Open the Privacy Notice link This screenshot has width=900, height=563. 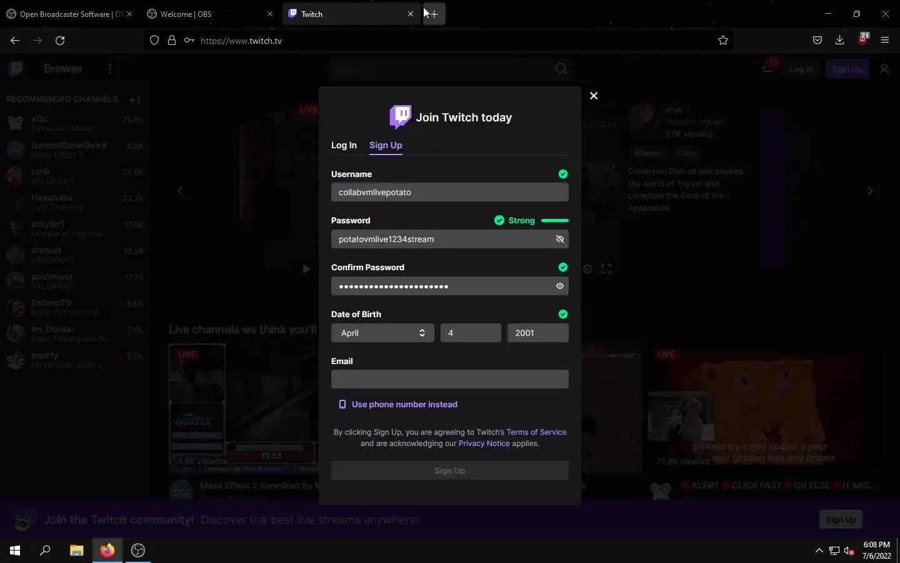click(x=484, y=443)
